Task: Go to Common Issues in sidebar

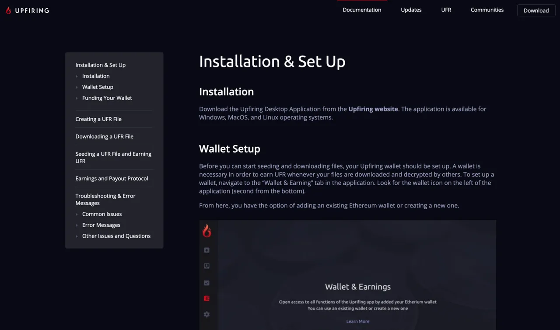Action: [102, 214]
